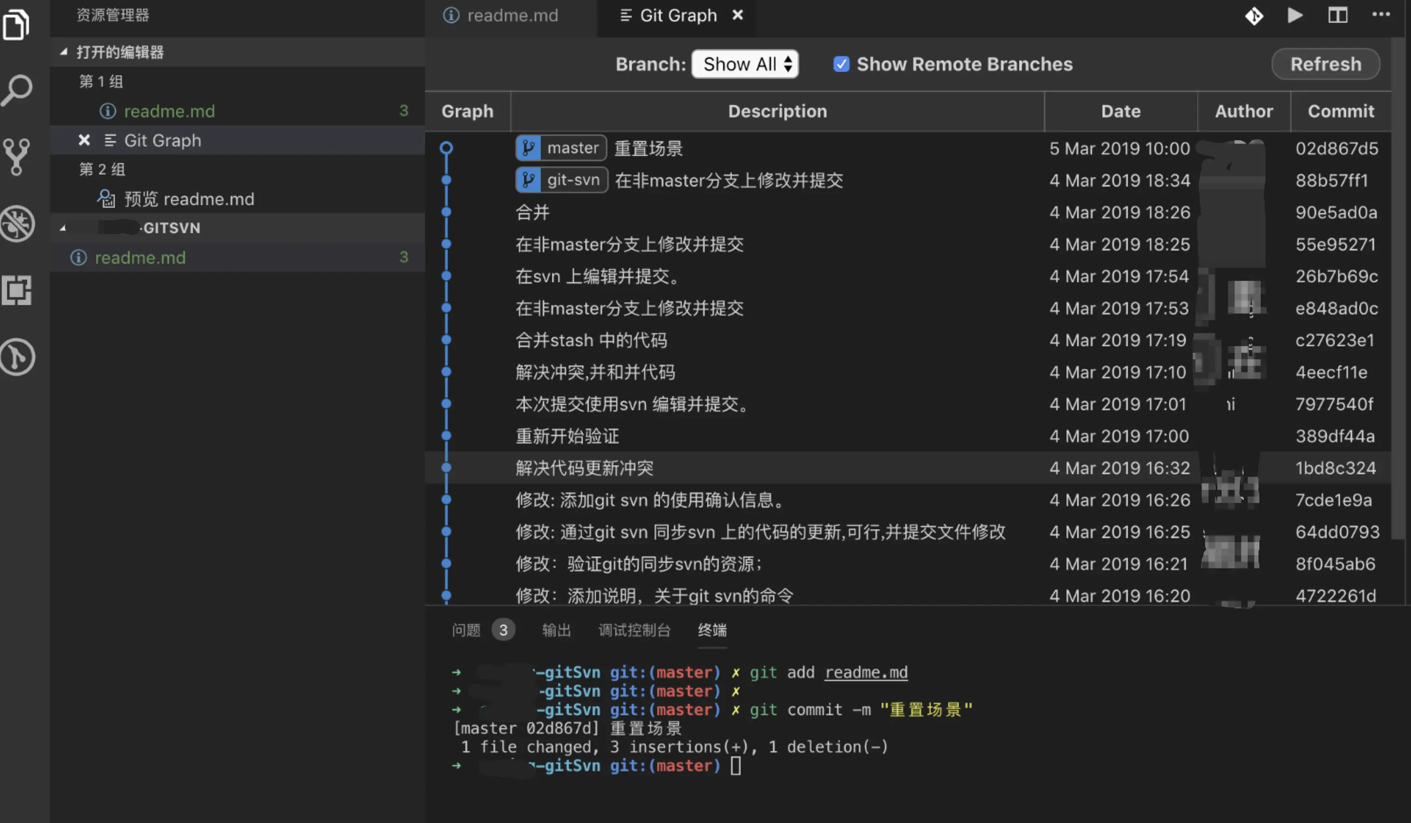
Task: Click the GitLens icon in activity bar
Action: point(17,356)
